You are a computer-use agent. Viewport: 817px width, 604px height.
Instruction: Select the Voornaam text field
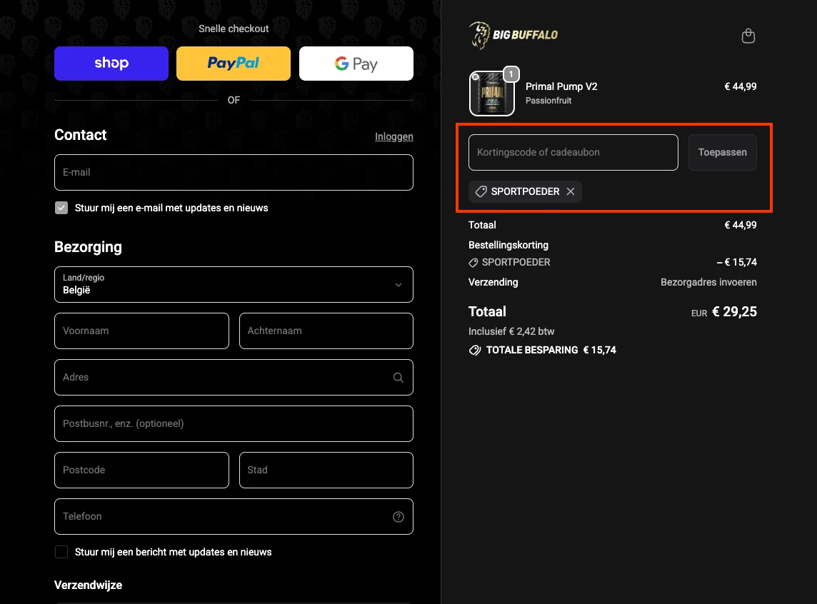tap(141, 331)
